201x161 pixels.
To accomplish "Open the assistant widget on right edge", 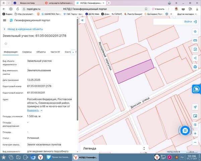I will click(196, 89).
